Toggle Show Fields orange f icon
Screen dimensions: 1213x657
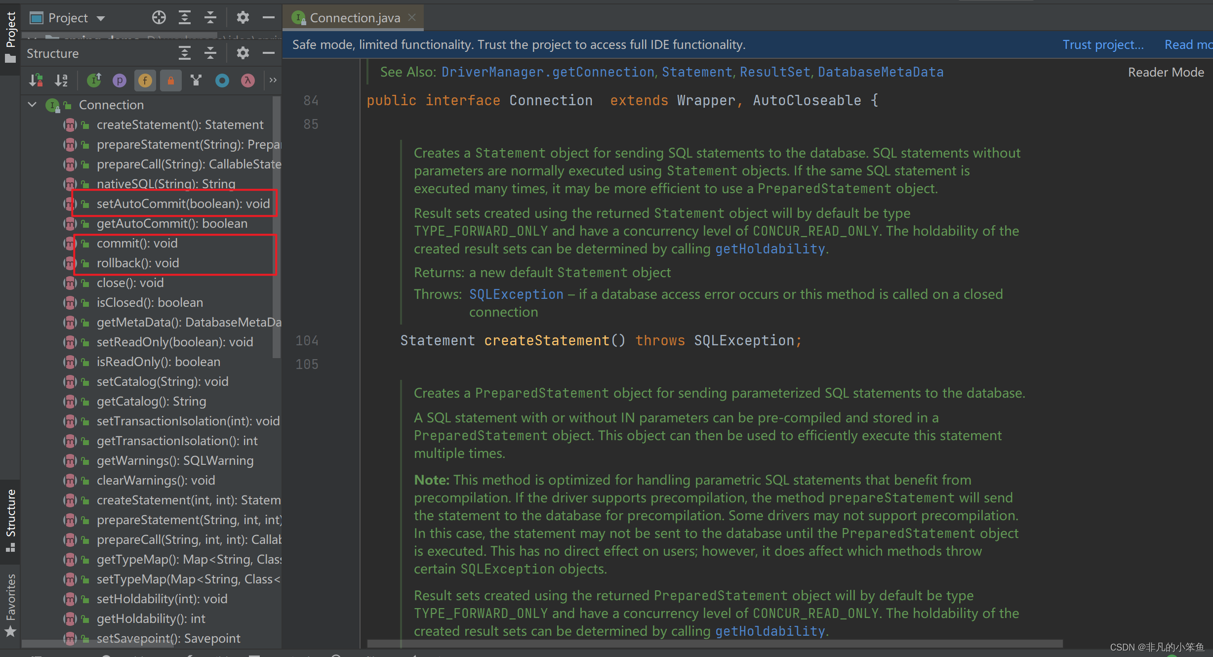(x=145, y=80)
